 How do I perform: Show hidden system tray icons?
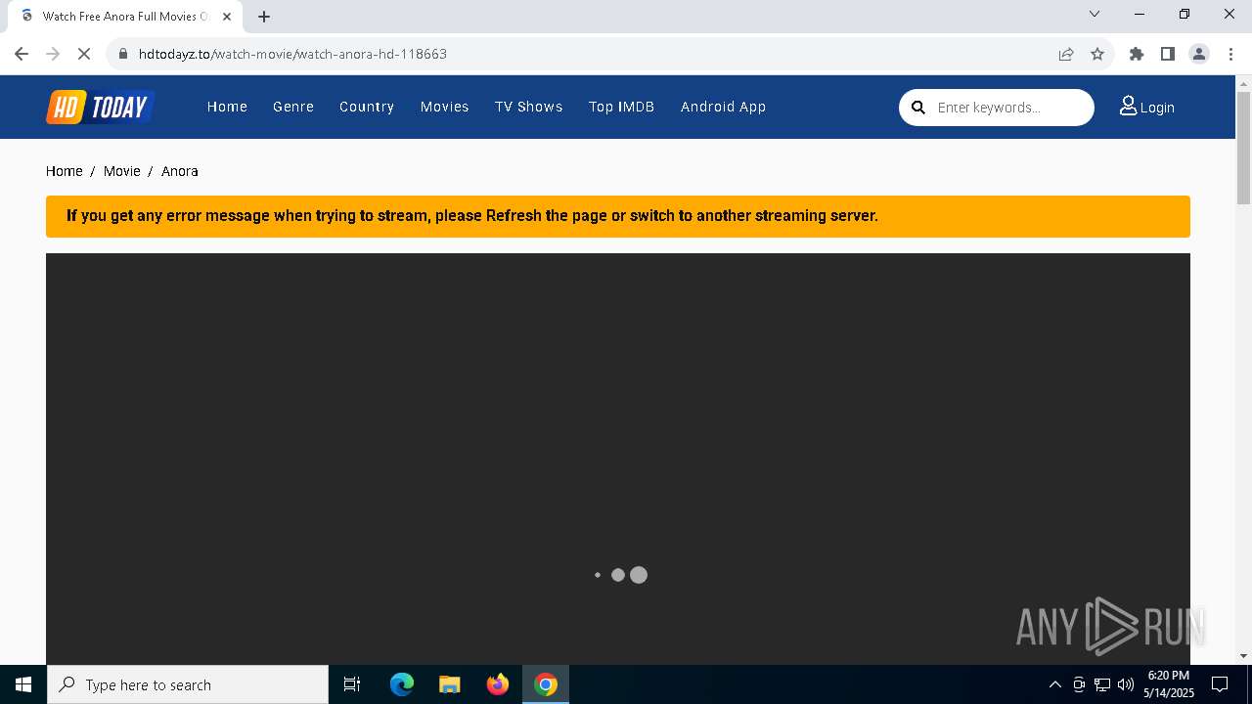[x=1054, y=684]
